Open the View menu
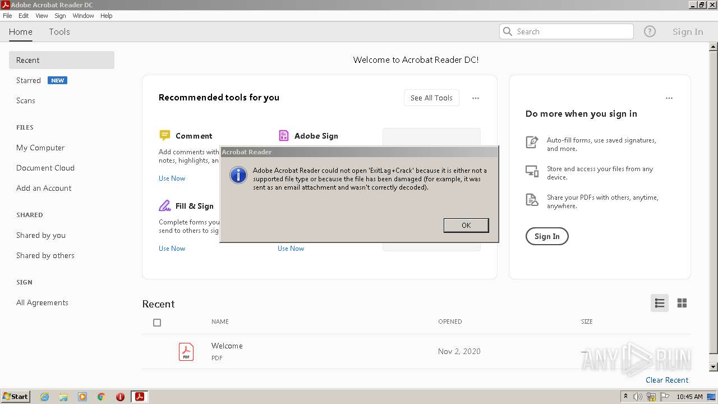The image size is (718, 404). coord(42,16)
